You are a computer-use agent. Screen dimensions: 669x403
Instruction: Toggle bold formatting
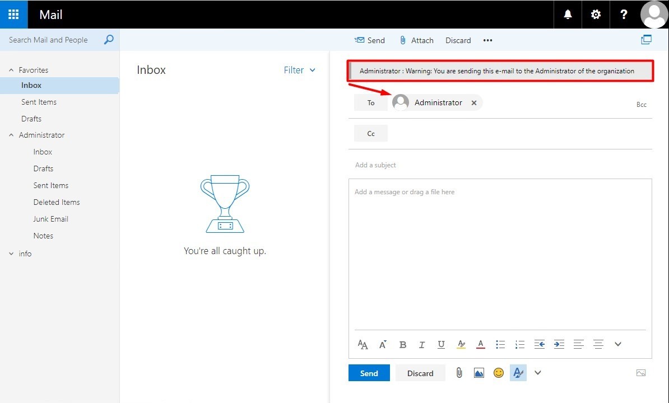click(x=402, y=344)
